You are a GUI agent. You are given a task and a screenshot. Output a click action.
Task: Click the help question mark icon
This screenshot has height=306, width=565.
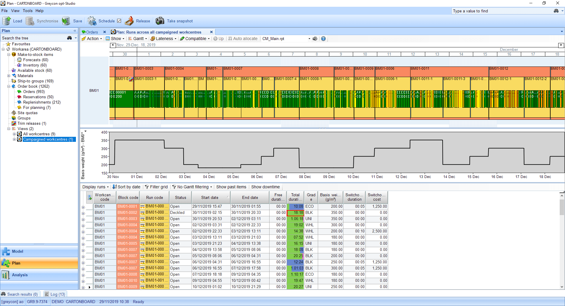[x=323, y=39]
